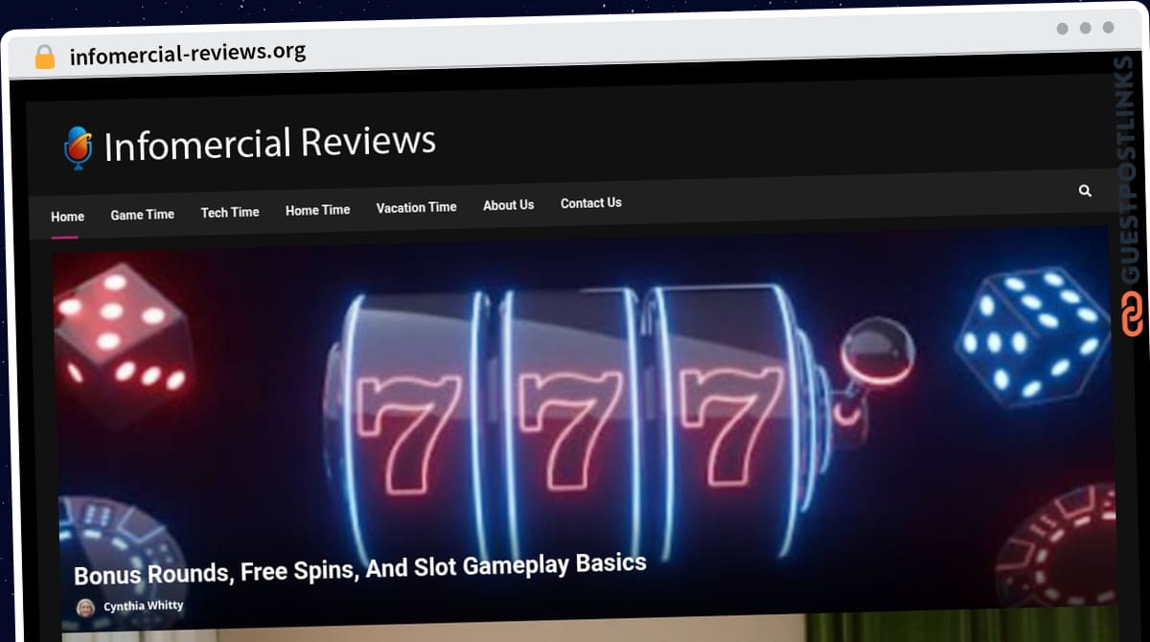Open the Game Time menu
Image resolution: width=1150 pixels, height=642 pixels.
(142, 215)
